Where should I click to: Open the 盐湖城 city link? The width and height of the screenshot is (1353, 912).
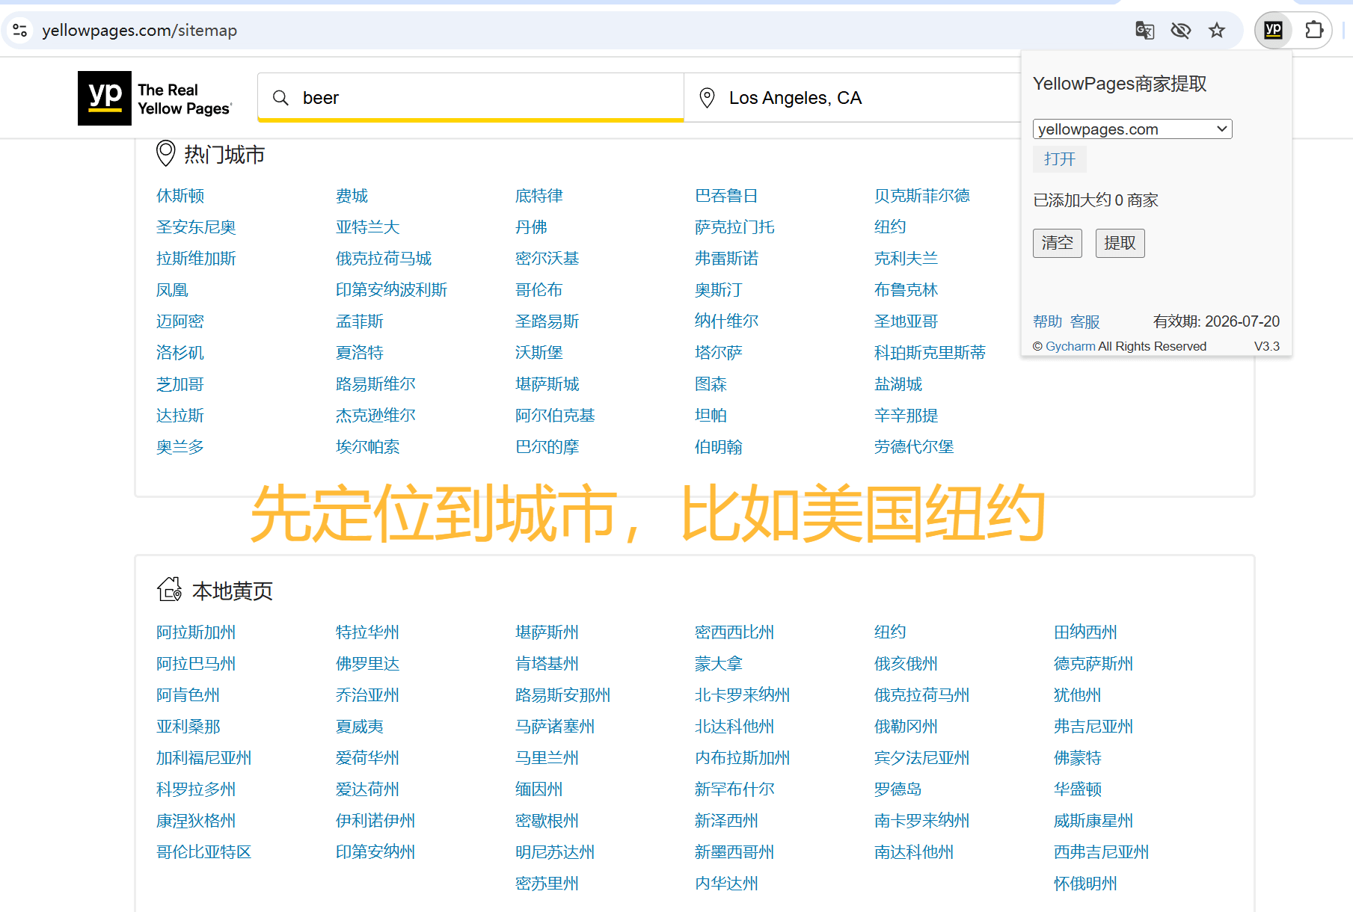[898, 384]
